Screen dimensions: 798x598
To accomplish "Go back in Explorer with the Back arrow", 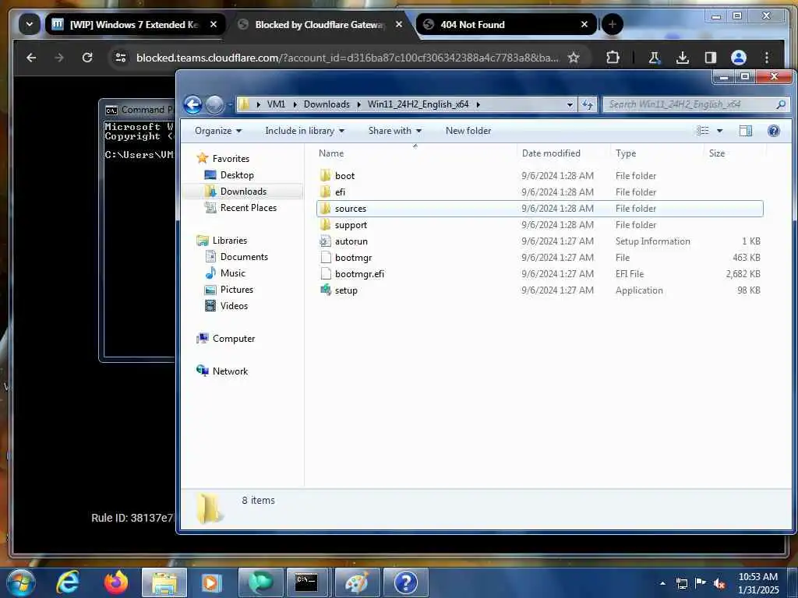I will (193, 105).
